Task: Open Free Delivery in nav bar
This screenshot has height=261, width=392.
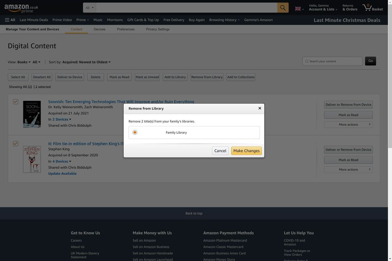Action: [174, 20]
